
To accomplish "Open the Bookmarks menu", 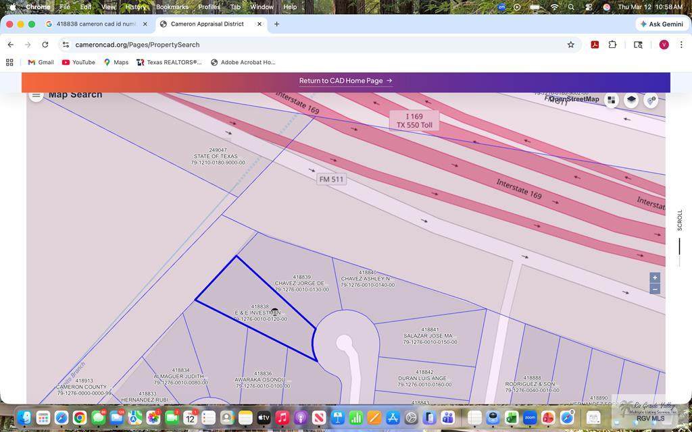I will pos(172,7).
